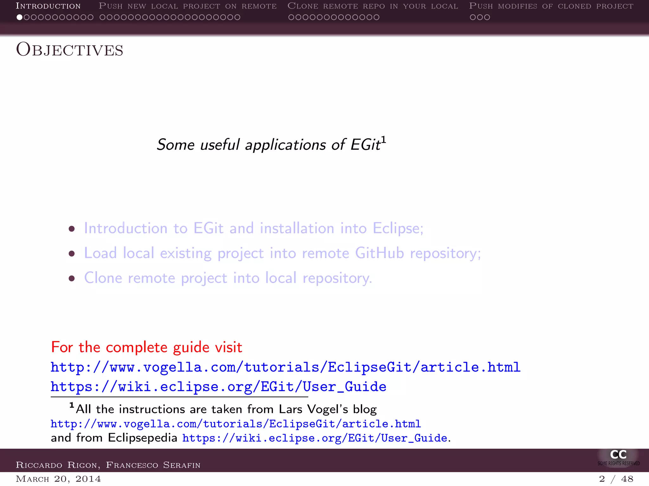Jump to Push new local project on remote section
The width and height of the screenshot is (649, 486).
click(x=188, y=6)
